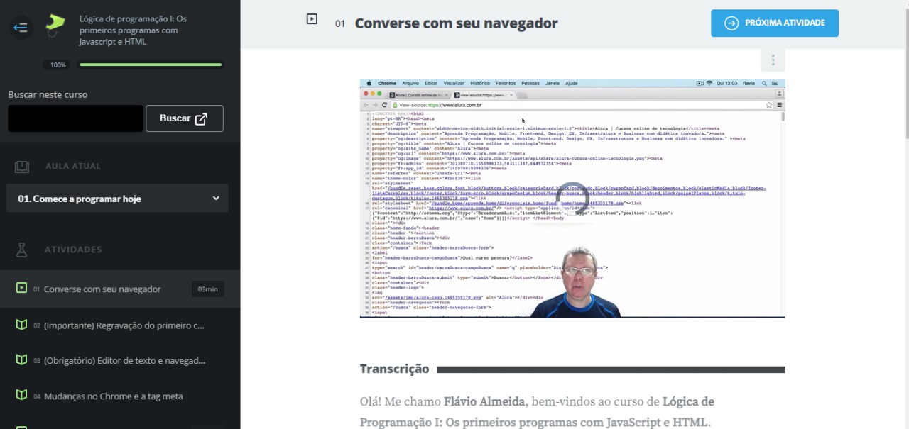Click the book icon for activity 02
This screenshot has width=909, height=429.
[x=21, y=325]
